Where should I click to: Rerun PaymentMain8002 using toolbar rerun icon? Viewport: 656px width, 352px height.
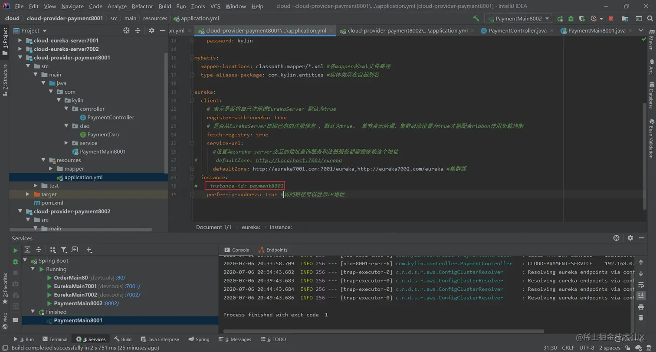(560, 19)
